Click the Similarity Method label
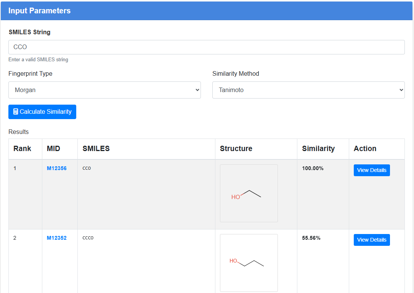Image resolution: width=414 pixels, height=293 pixels. pyautogui.click(x=236, y=74)
